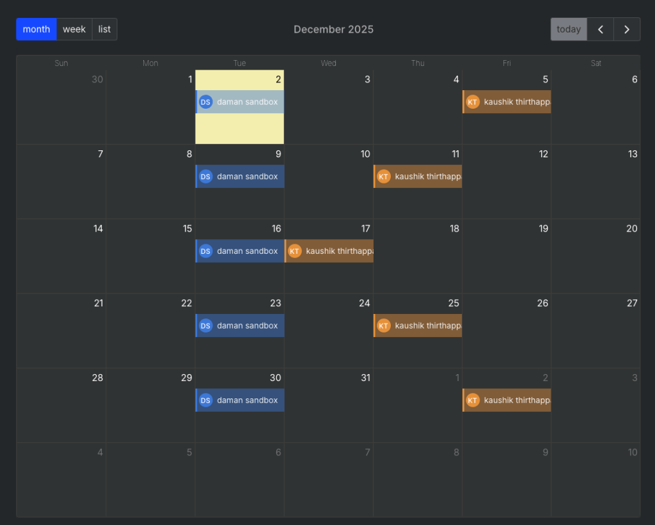The height and width of the screenshot is (525, 655).
Task: Switch to the list view
Action: (104, 29)
